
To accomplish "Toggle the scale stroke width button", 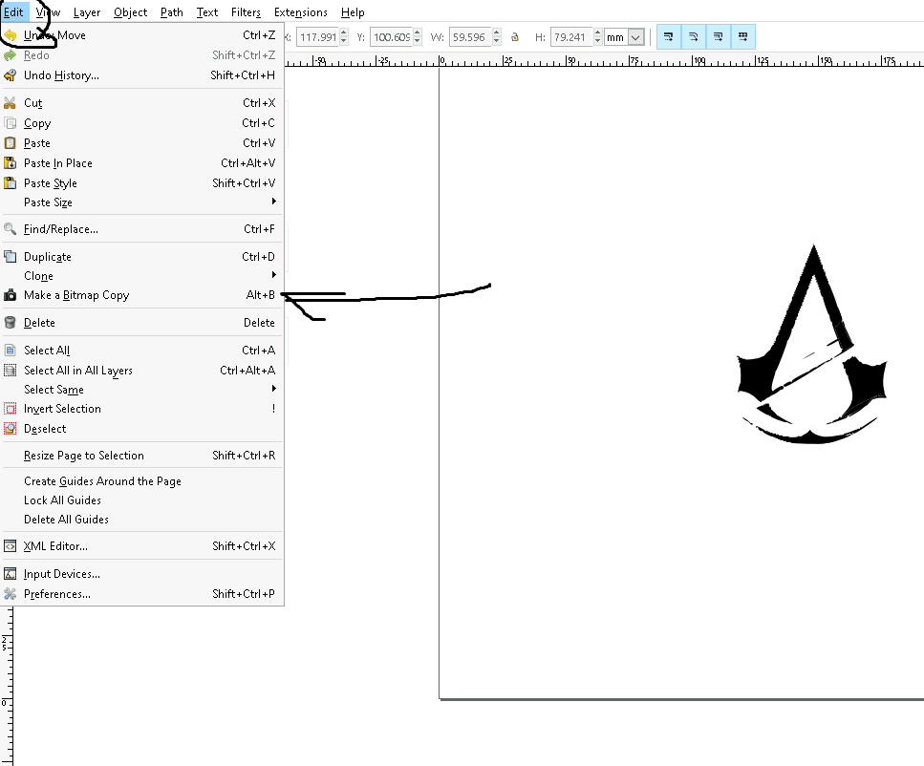I will (x=668, y=37).
